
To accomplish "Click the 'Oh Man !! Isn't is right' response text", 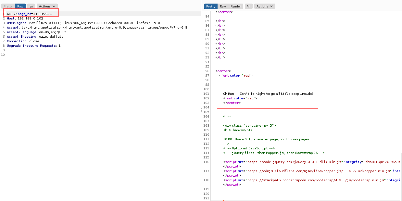I will [x=268, y=94].
